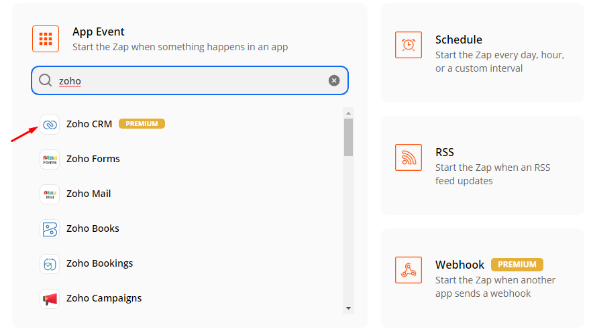Click the app list scrollbar thumb
Viewport: 591px width, 333px height.
pos(348,137)
